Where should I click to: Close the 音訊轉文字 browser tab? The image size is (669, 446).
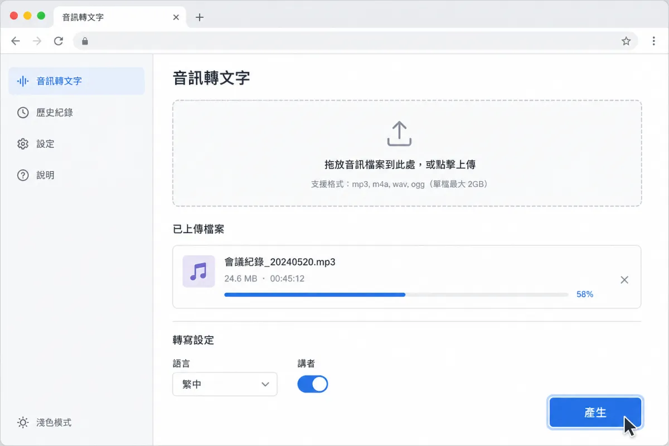click(x=176, y=17)
